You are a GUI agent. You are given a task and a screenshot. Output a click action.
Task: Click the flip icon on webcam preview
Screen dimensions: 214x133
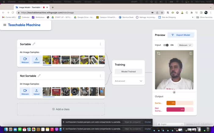pyautogui.click(x=191, y=53)
